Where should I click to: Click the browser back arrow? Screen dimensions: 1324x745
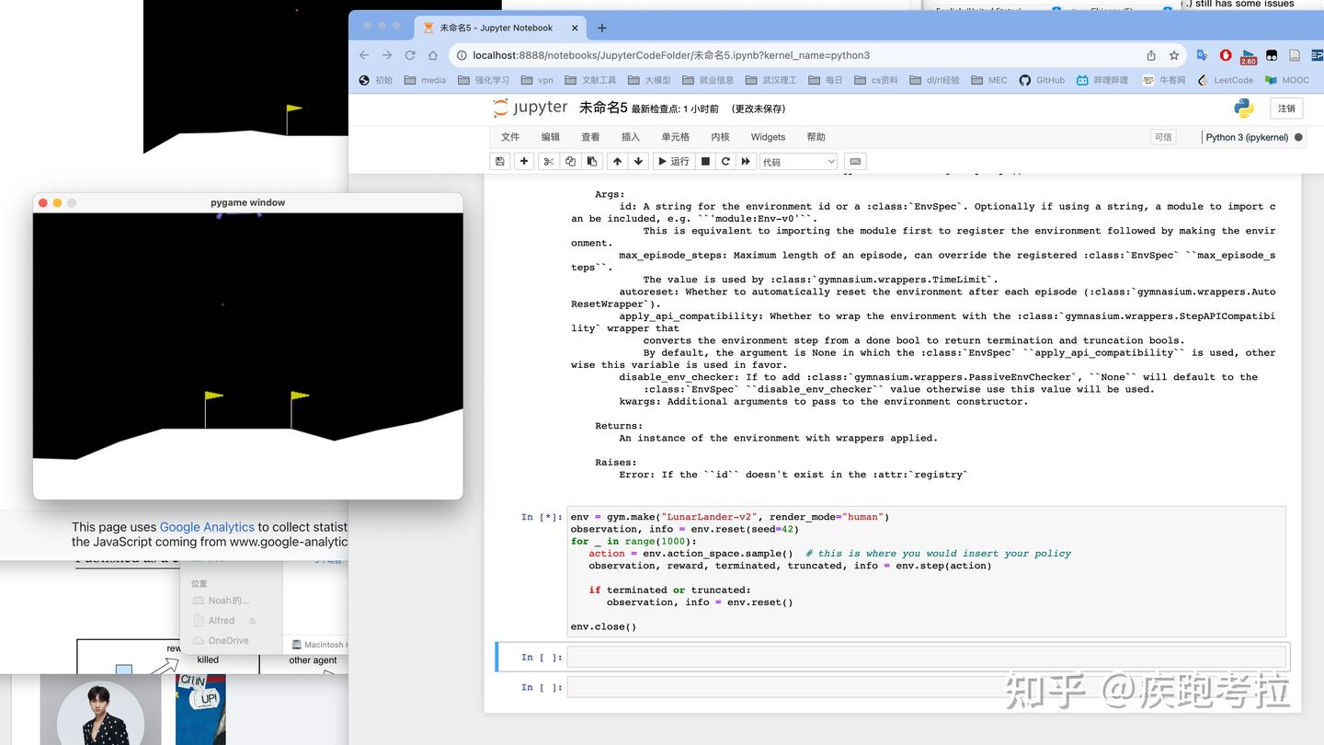364,55
